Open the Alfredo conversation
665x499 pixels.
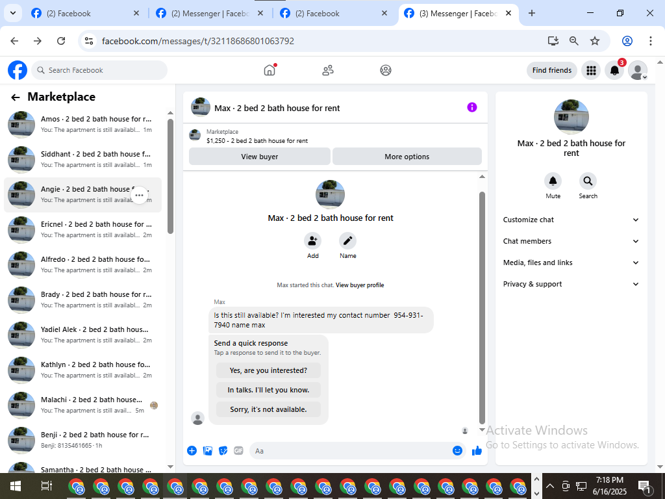click(82, 265)
